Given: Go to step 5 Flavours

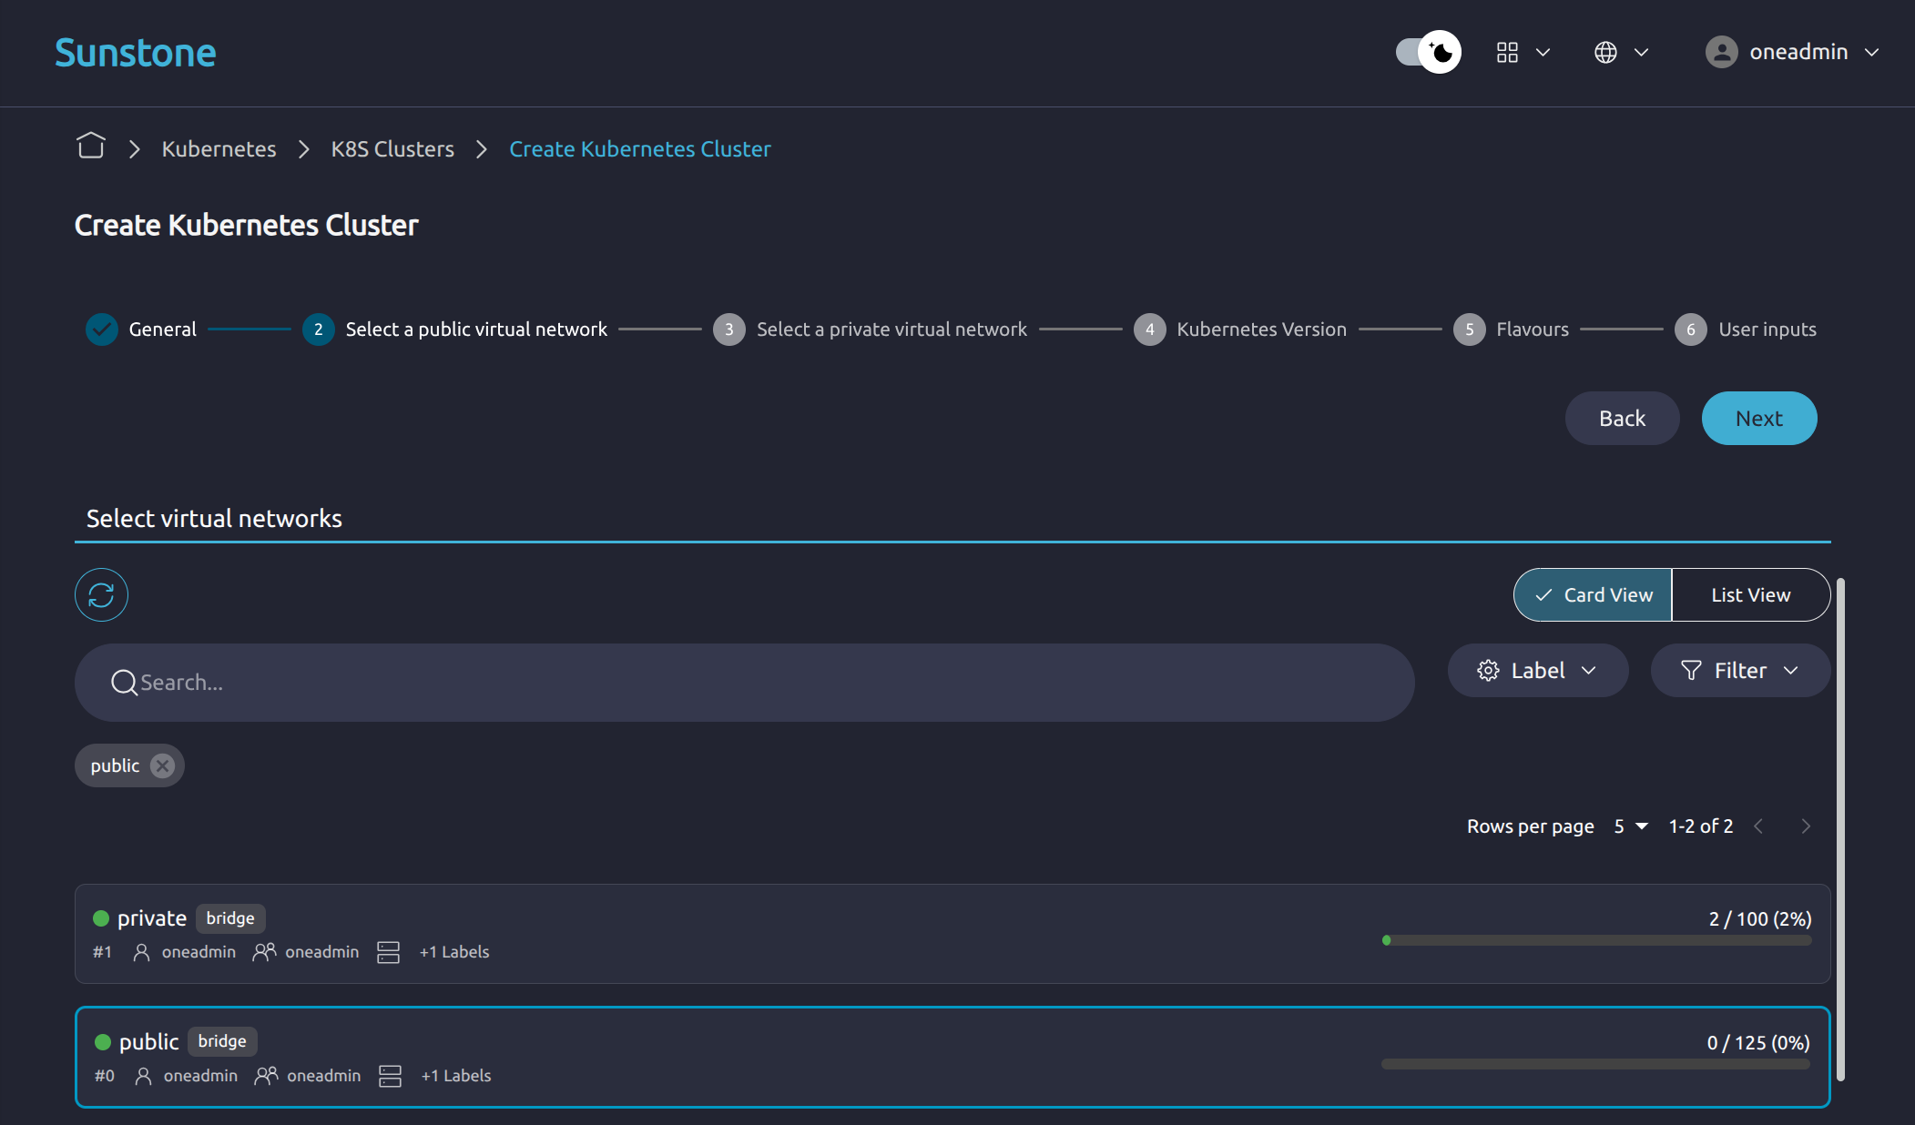Looking at the screenshot, I should coord(1512,329).
